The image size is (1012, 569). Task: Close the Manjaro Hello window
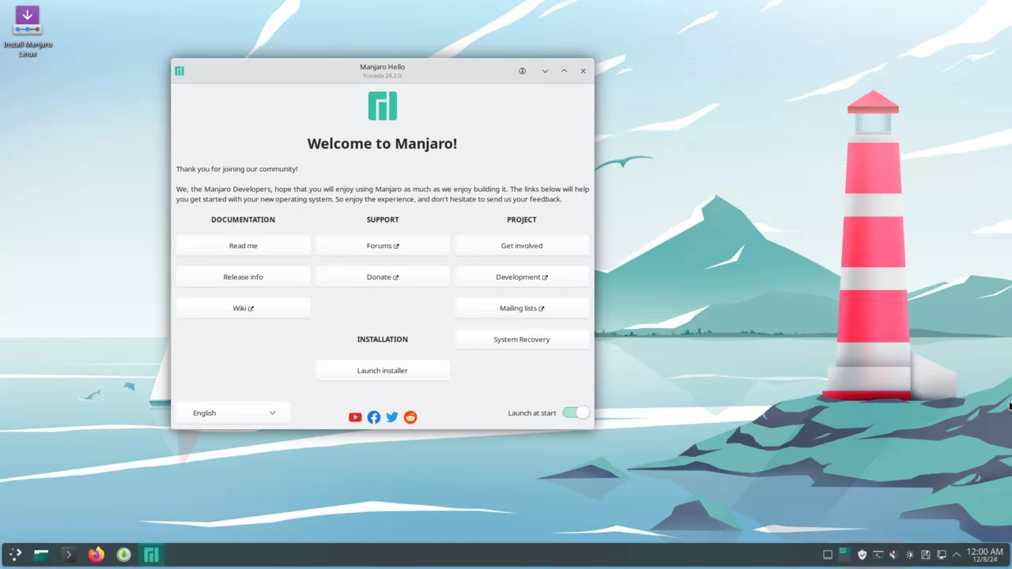coord(583,71)
